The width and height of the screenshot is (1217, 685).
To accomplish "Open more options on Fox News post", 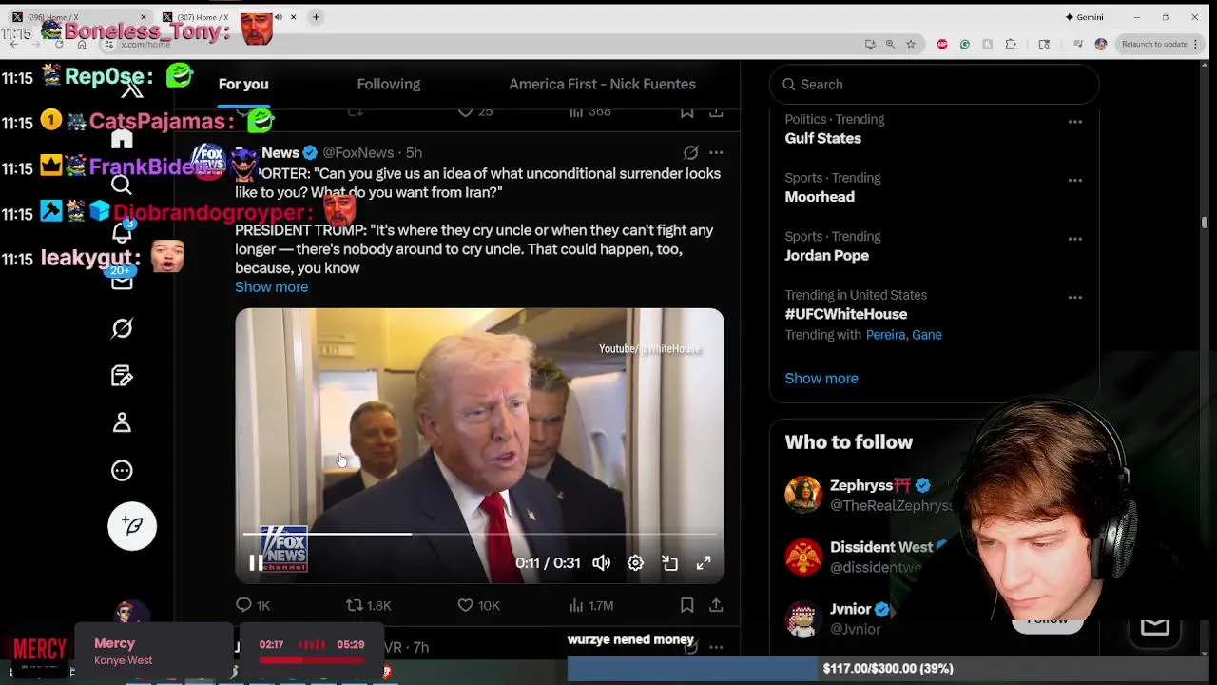I will point(716,152).
